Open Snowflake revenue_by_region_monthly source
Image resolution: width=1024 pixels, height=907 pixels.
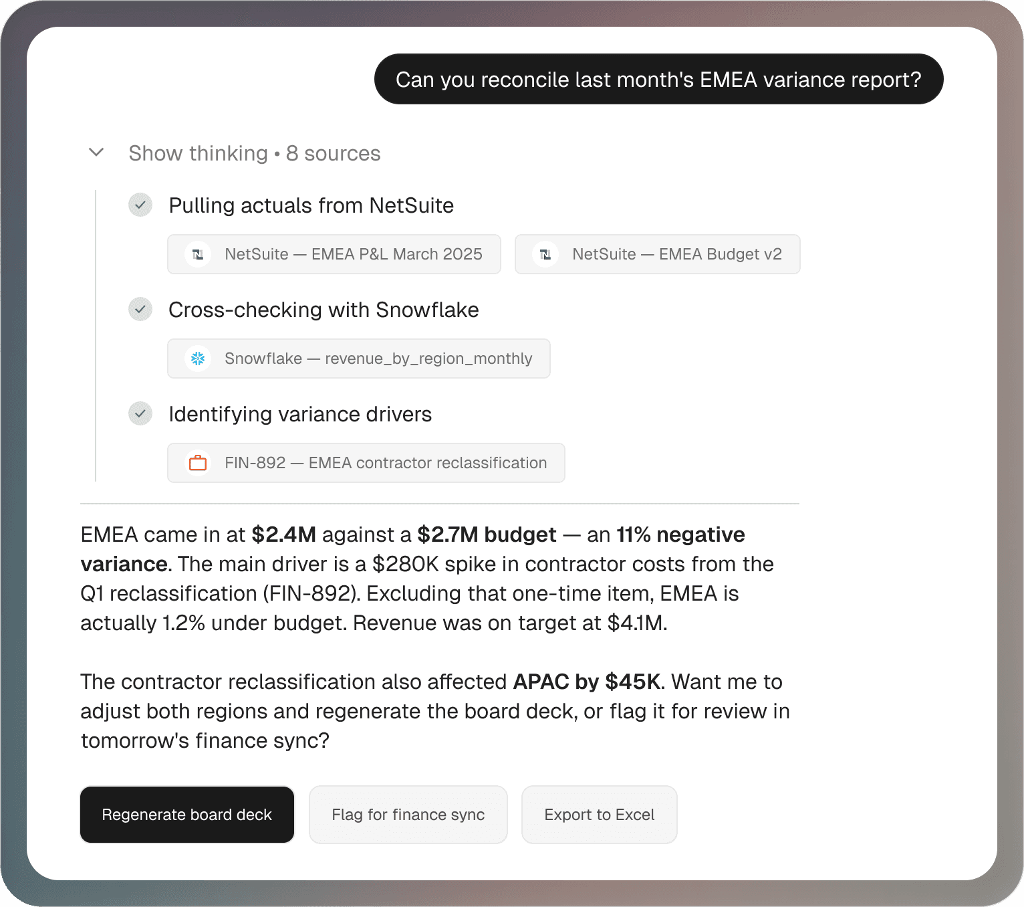point(359,359)
